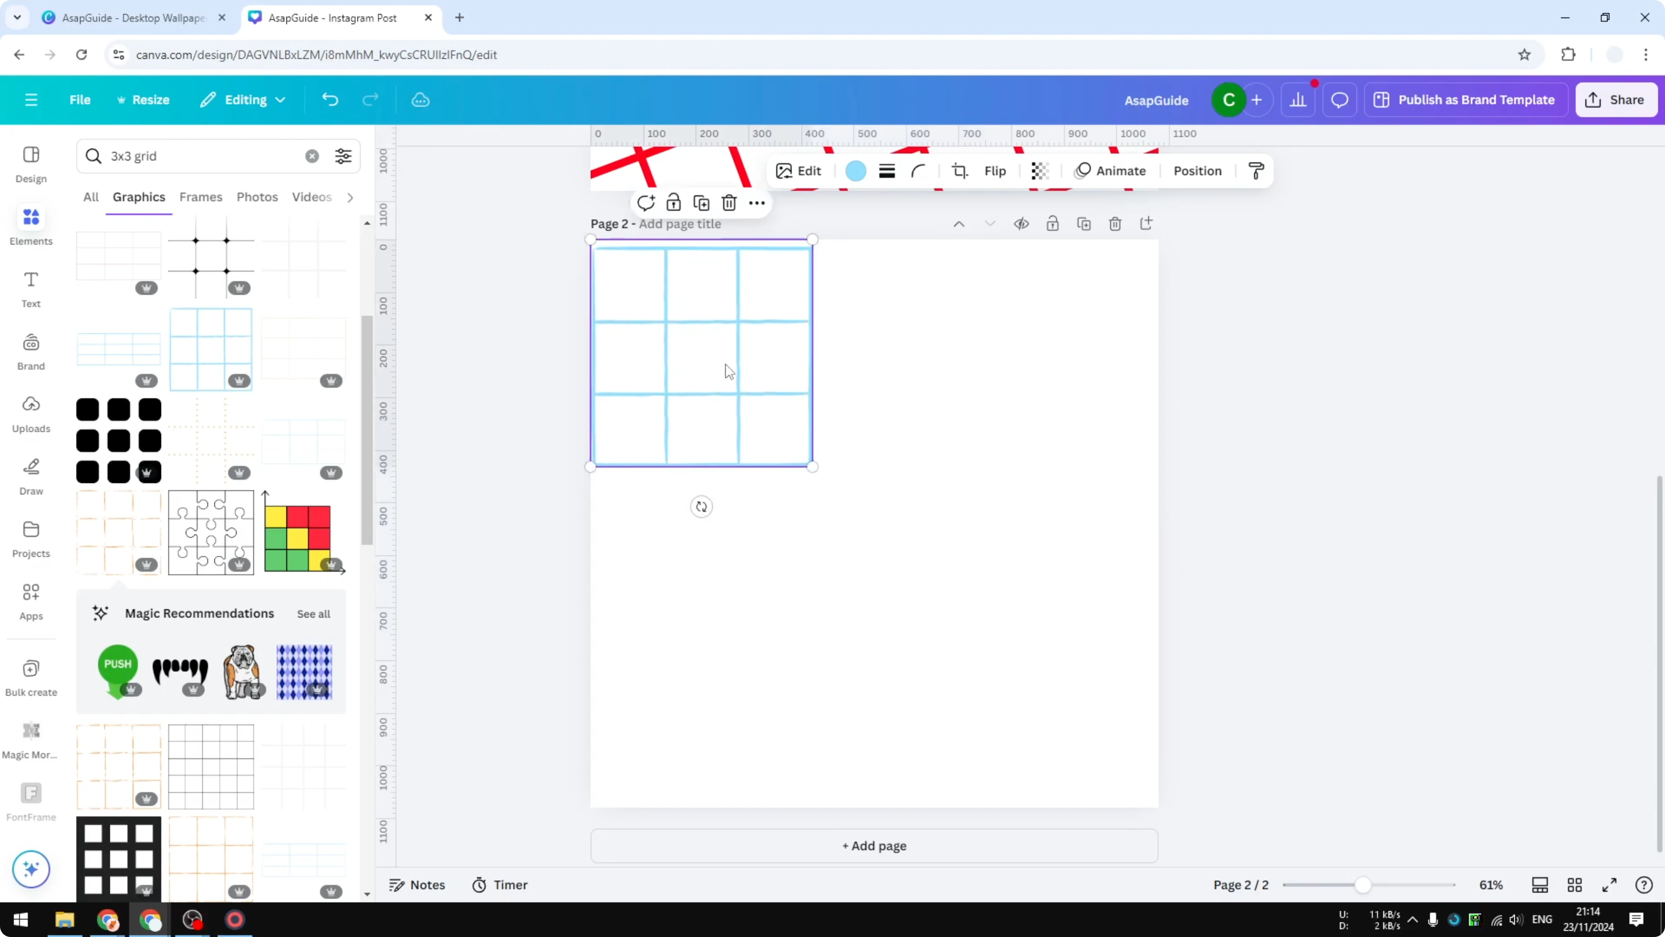1665x937 pixels.
Task: Open the Resize dropdown
Action: [143, 100]
